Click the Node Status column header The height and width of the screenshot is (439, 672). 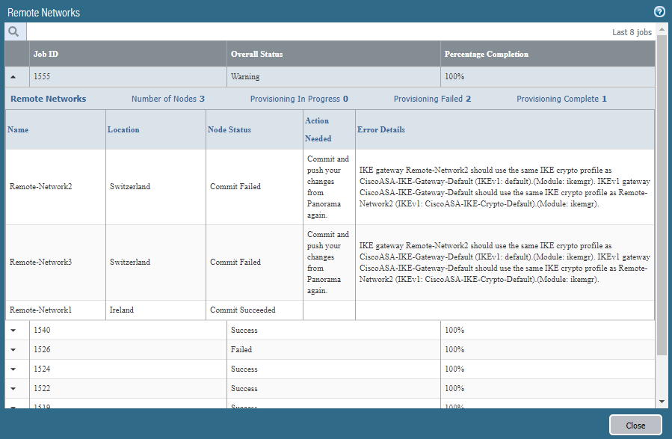coord(229,129)
